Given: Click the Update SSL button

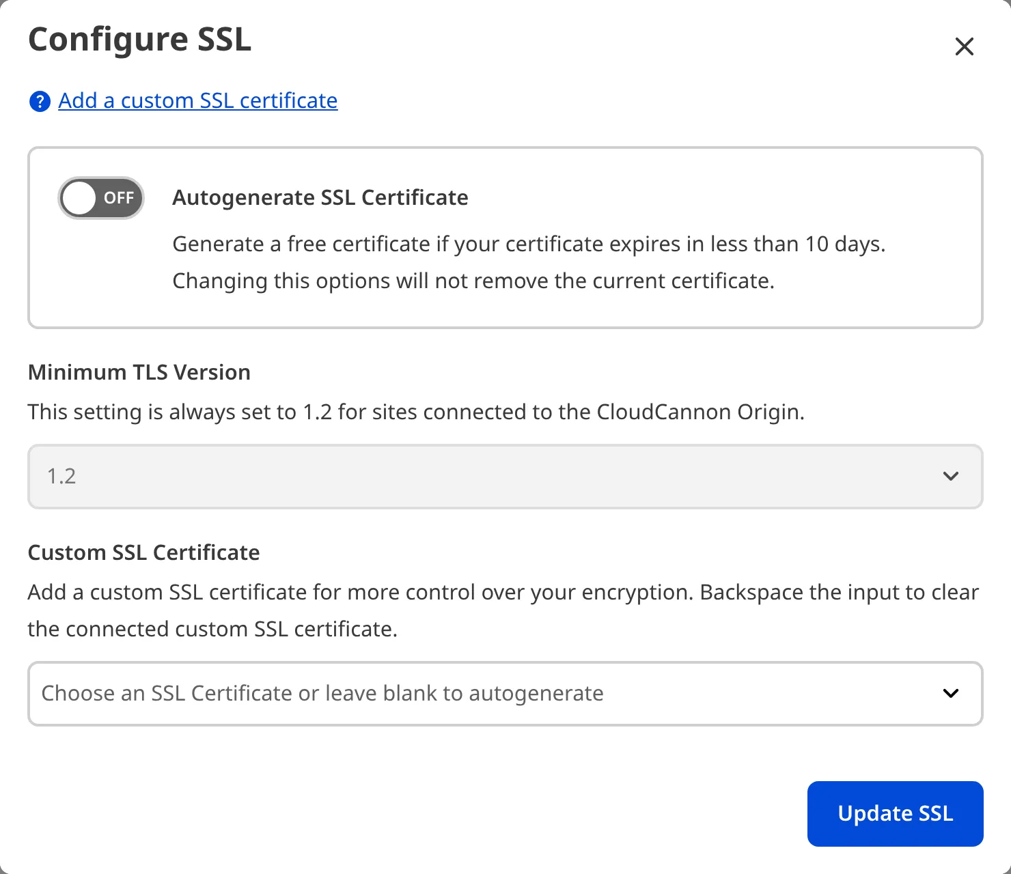Looking at the screenshot, I should 895,813.
